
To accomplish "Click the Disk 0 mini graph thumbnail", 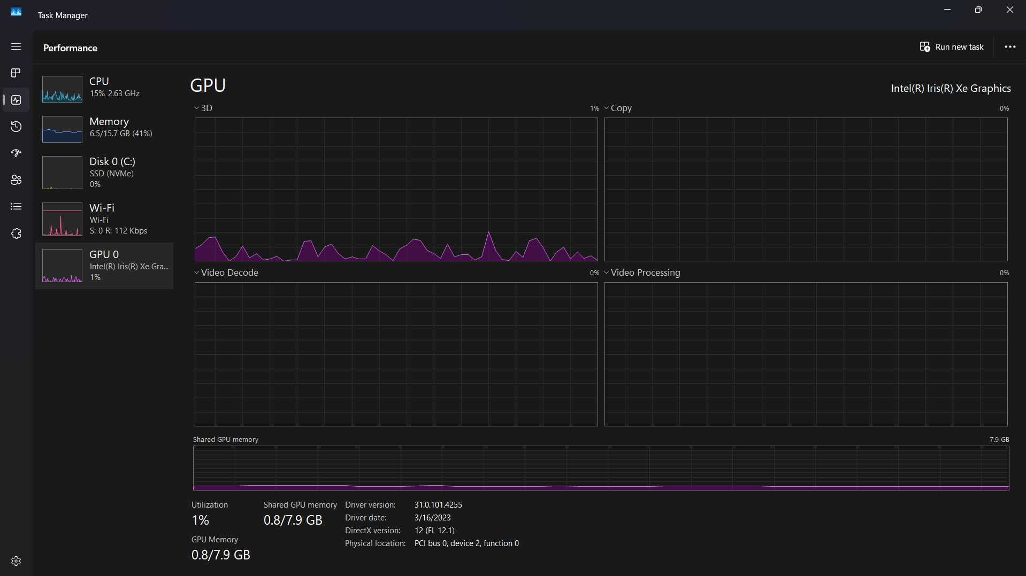I will click(x=62, y=173).
